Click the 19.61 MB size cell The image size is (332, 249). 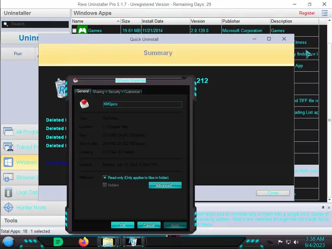[132, 31]
